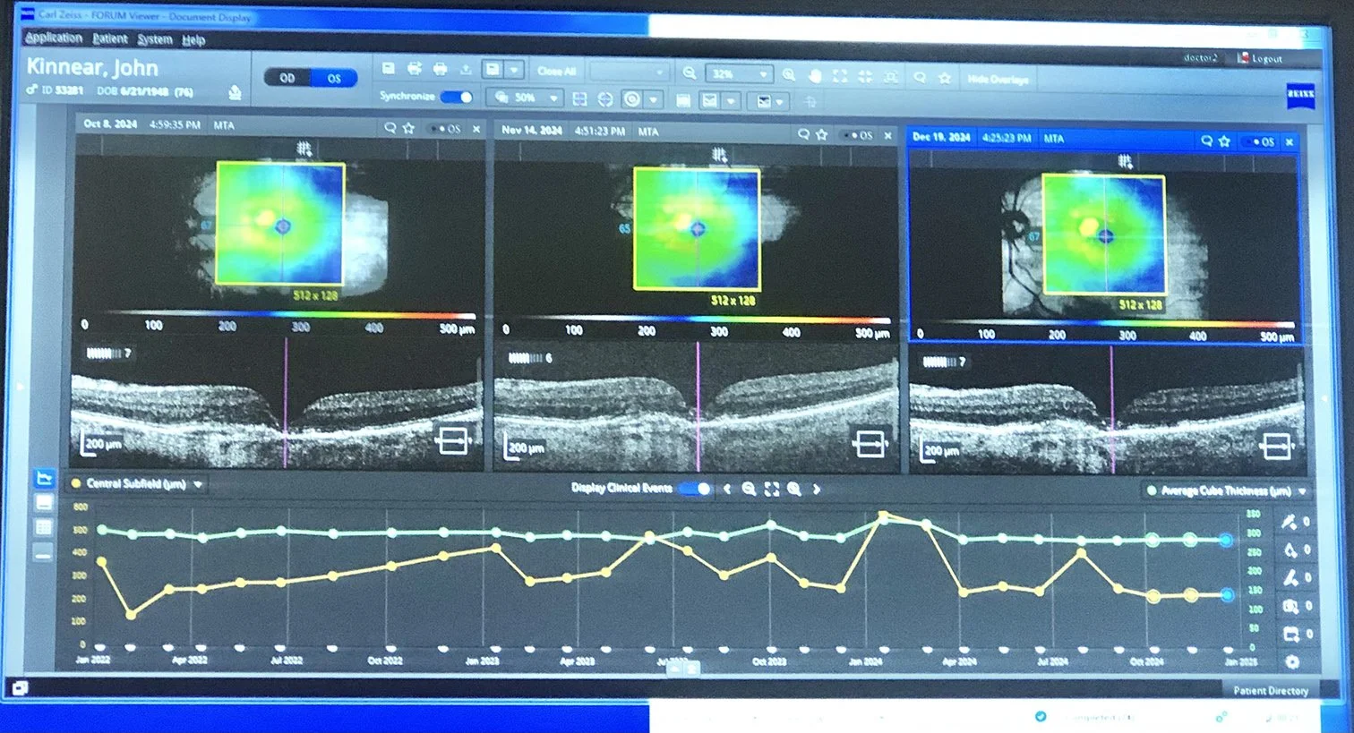Toggle the Display Clinical Events switch
The image size is (1354, 733).
coord(694,489)
